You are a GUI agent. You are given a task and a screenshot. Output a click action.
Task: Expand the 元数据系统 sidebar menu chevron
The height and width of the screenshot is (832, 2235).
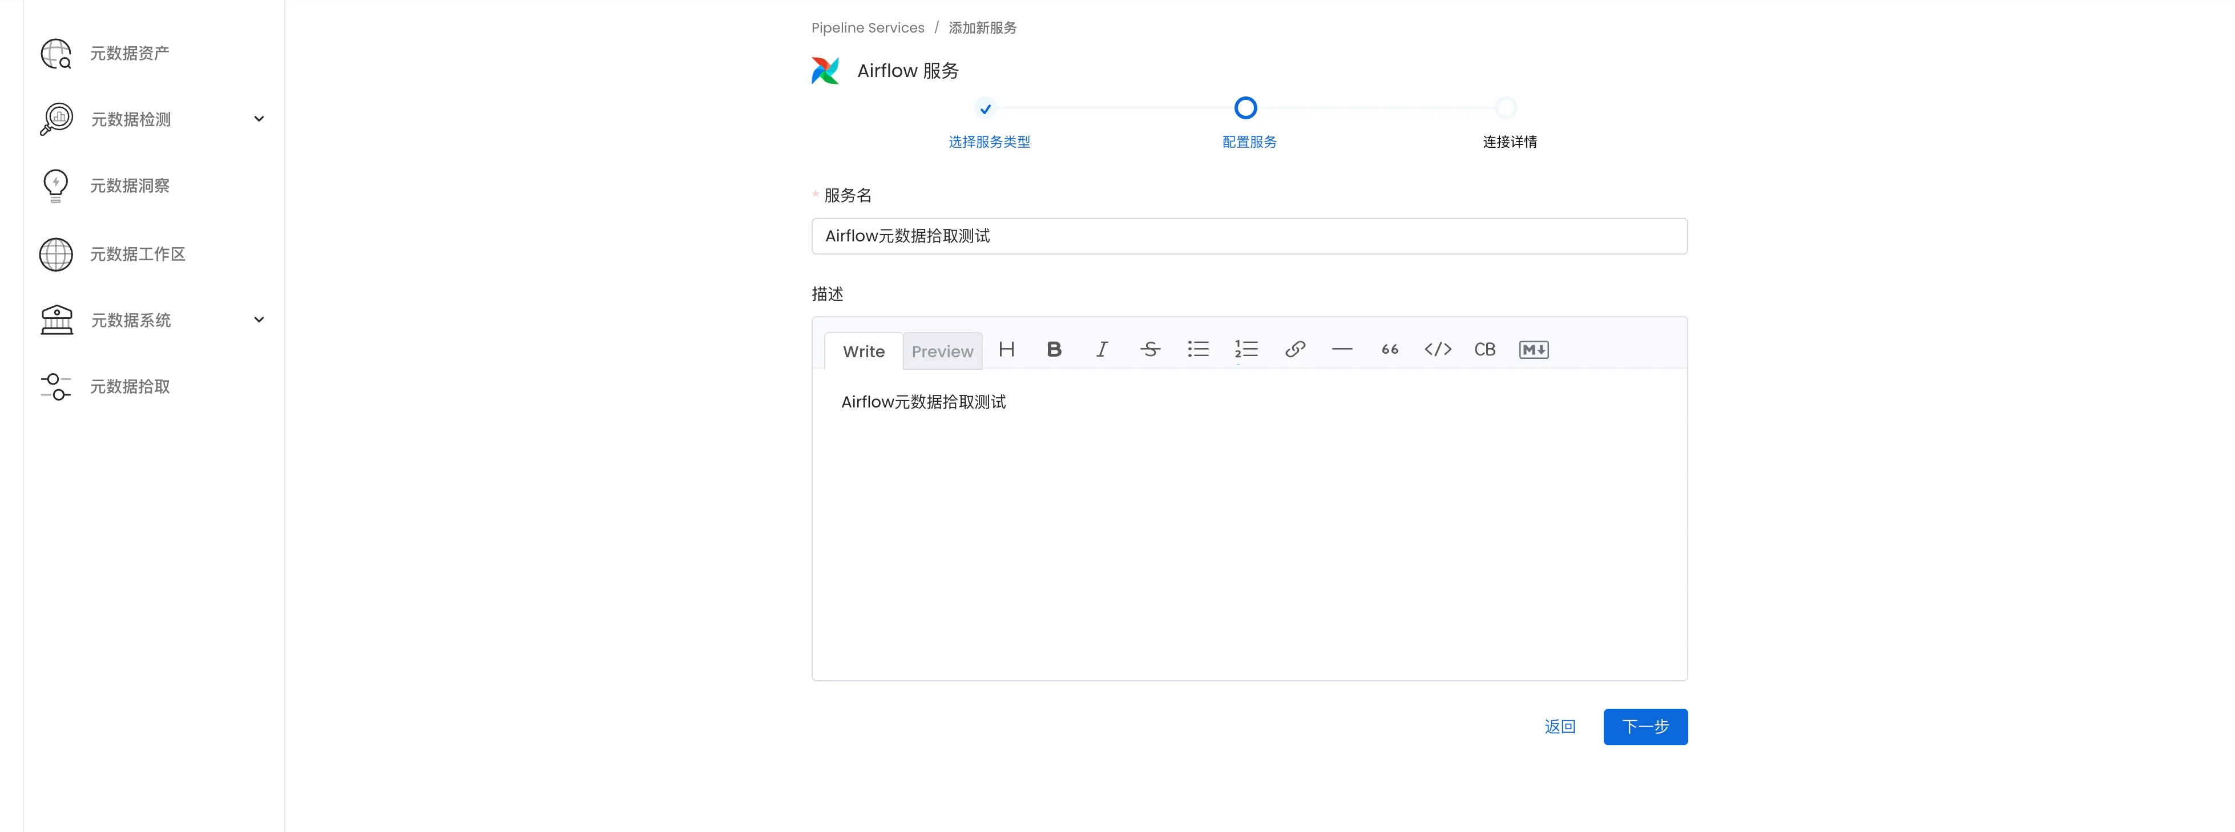pyautogui.click(x=259, y=320)
